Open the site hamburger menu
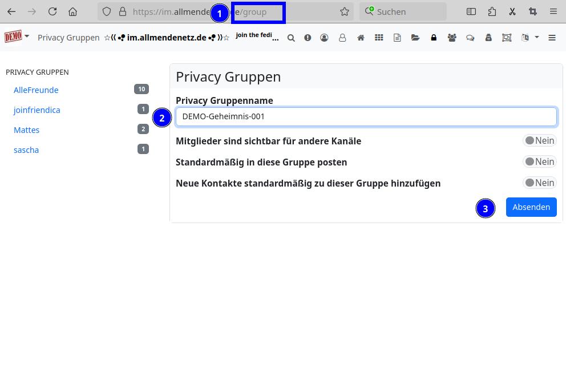This screenshot has width=566, height=388. click(552, 38)
